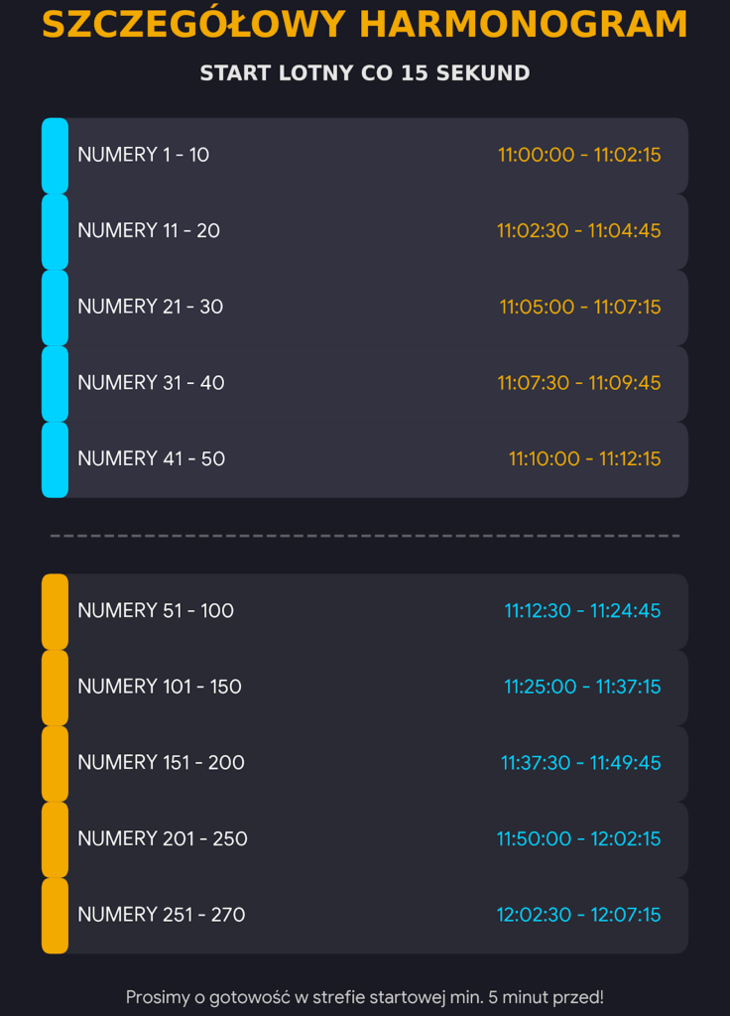The width and height of the screenshot is (730, 1016).
Task: Select the "NUMERY 251 - 270" label
Action: 162,915
